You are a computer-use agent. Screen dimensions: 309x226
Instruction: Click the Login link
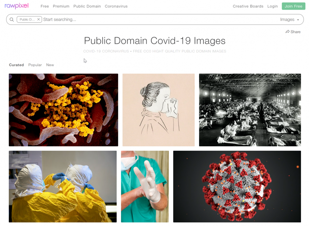[272, 6]
